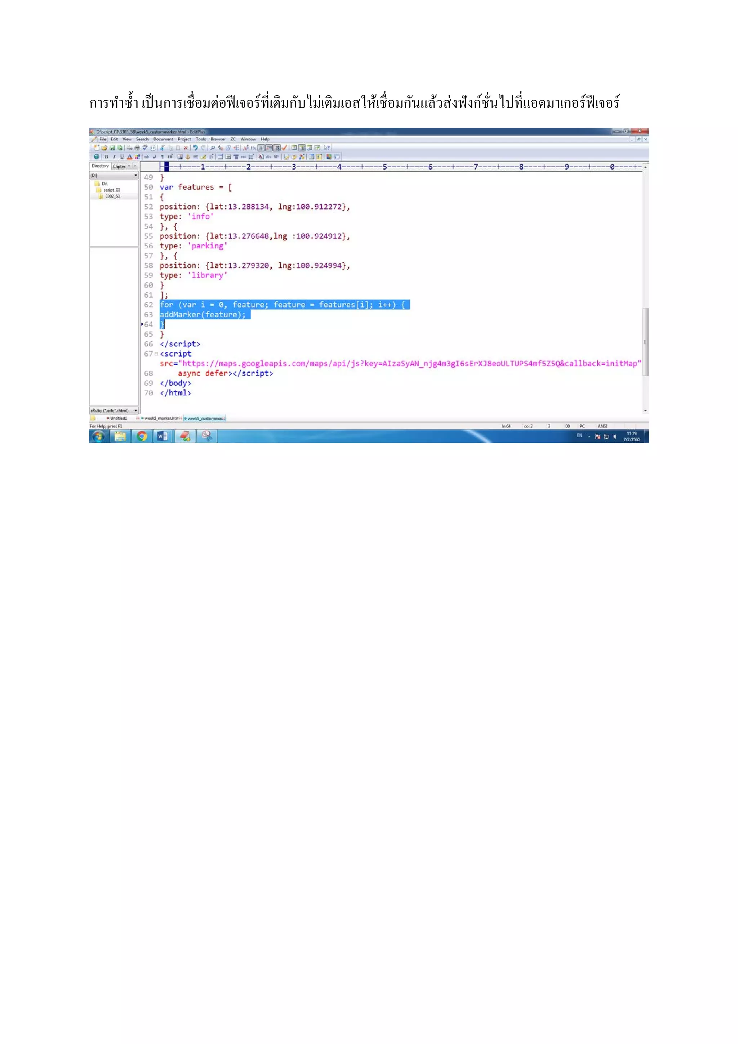Click the Save file toolbar icon
Screen dimensions: 738x1044
pos(112,148)
